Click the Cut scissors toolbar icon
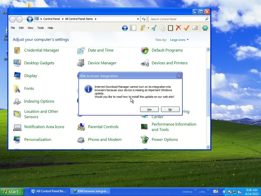The width and height of the screenshot is (261, 196). pyautogui.click(x=154, y=28)
